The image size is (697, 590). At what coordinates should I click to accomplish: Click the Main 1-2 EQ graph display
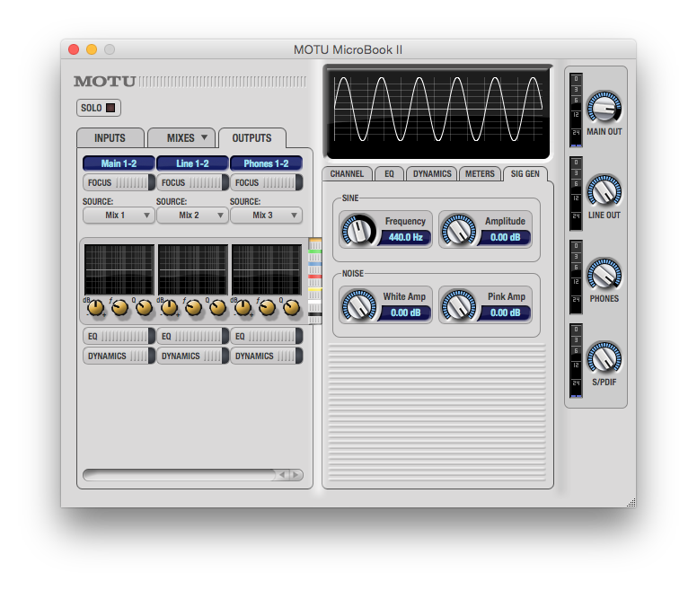(119, 269)
